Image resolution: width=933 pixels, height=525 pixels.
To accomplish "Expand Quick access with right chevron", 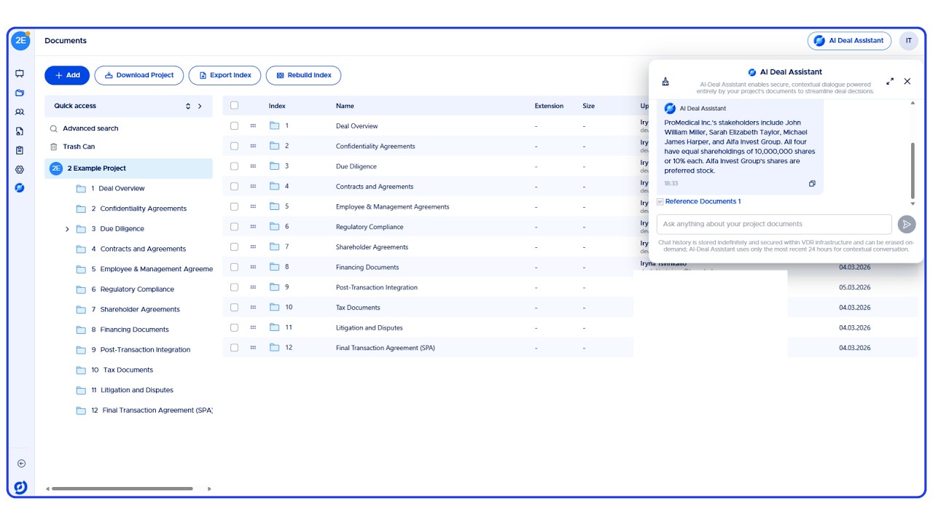I will [200, 106].
